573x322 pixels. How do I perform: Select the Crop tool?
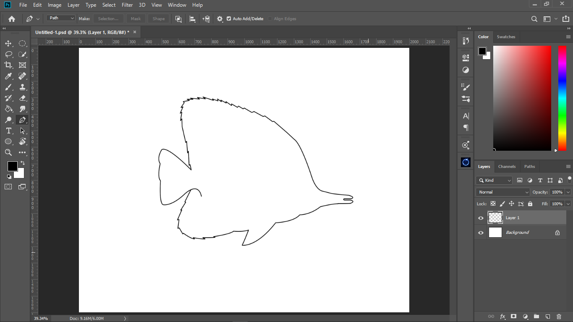[8, 65]
